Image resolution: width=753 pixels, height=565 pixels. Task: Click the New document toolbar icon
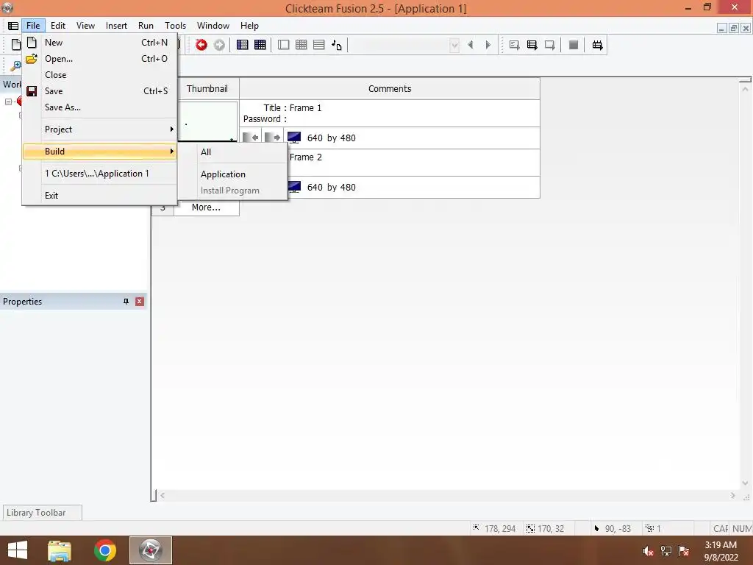pos(16,45)
